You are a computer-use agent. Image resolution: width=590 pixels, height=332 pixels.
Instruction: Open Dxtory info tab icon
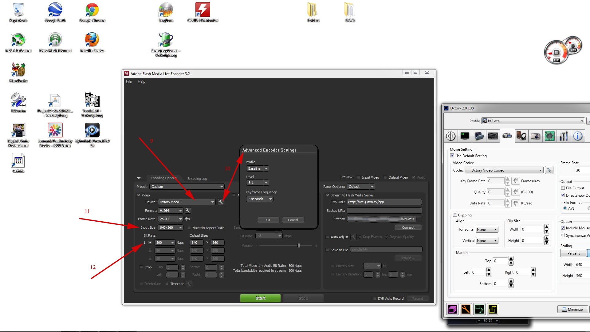click(578, 136)
